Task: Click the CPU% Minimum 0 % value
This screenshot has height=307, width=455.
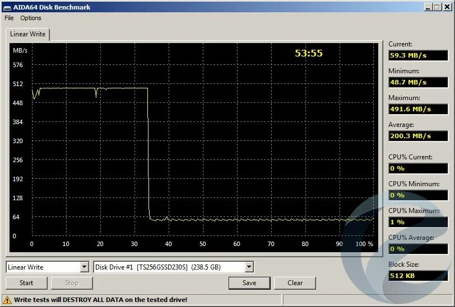Action: [x=418, y=195]
